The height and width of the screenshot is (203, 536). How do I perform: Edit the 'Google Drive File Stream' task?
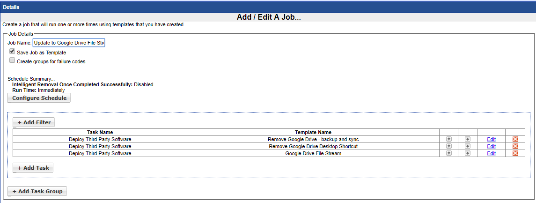(491, 153)
